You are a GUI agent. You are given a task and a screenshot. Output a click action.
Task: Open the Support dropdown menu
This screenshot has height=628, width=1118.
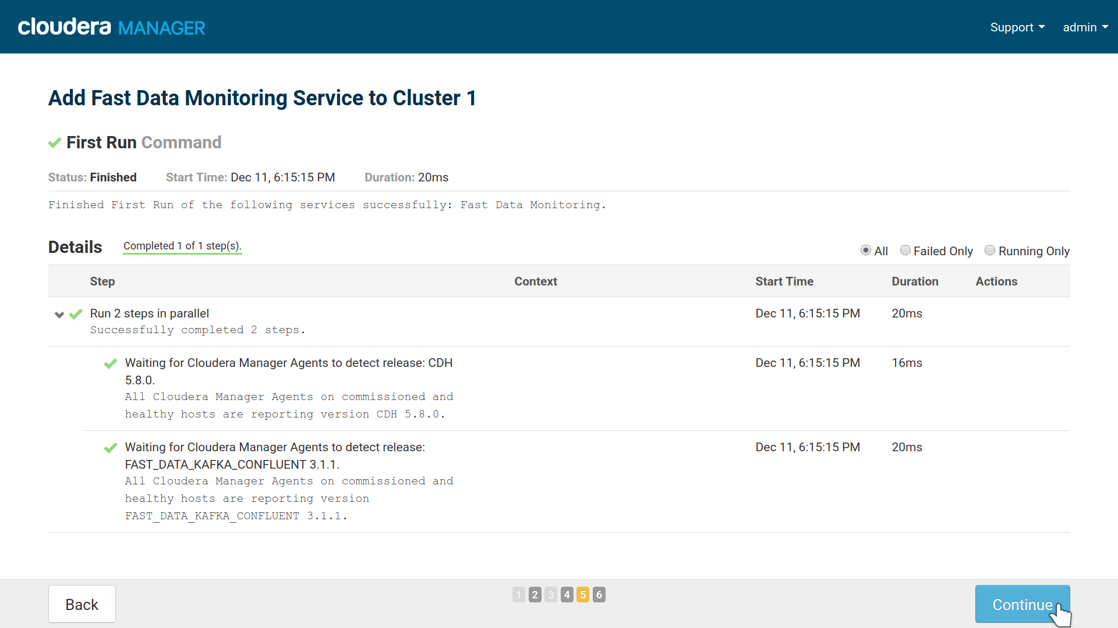[x=1017, y=27]
